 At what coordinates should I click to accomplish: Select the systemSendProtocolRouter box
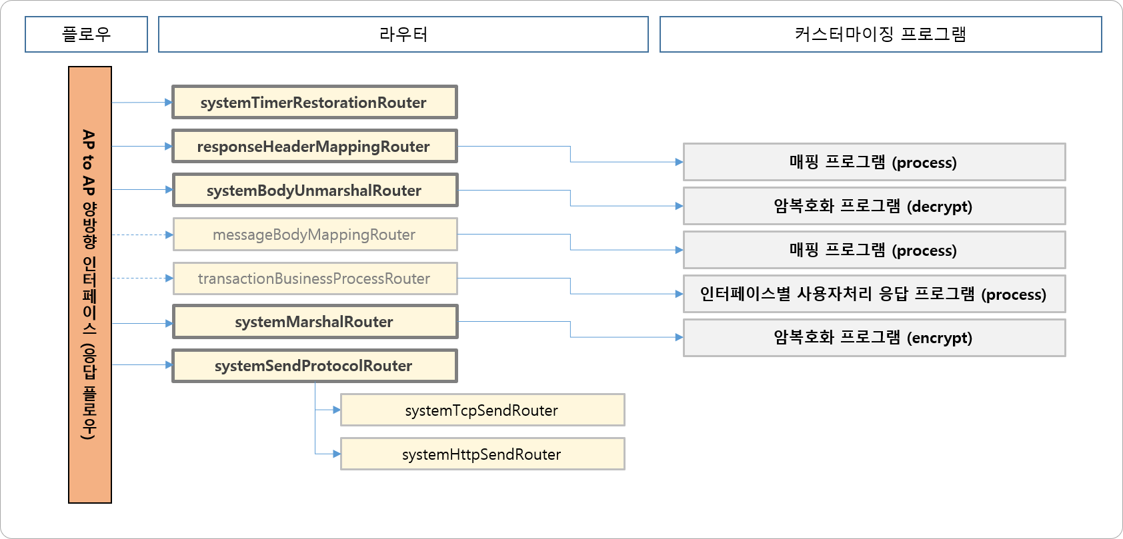click(315, 365)
